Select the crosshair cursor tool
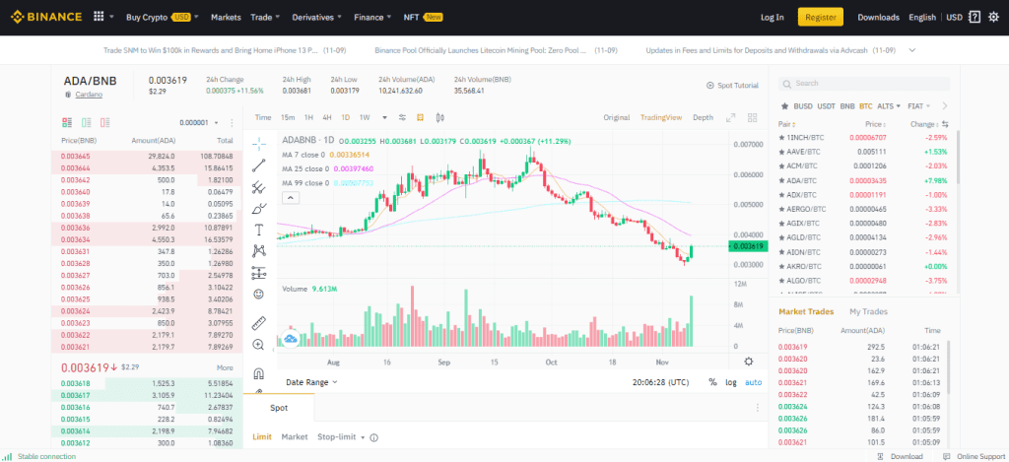The height and width of the screenshot is (462, 1009). [x=259, y=143]
